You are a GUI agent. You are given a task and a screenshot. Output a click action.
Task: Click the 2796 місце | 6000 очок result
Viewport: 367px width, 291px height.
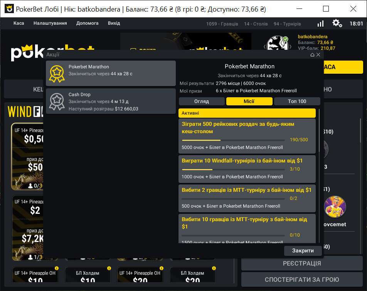pos(241,83)
